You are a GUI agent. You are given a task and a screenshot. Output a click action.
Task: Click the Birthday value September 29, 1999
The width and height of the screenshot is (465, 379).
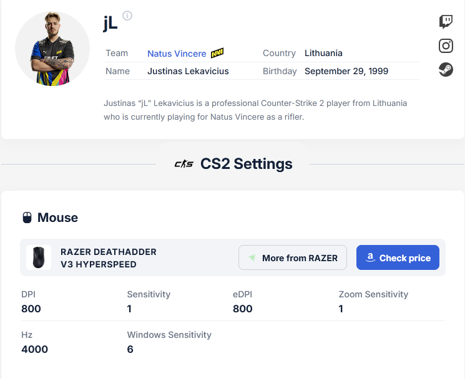point(346,71)
